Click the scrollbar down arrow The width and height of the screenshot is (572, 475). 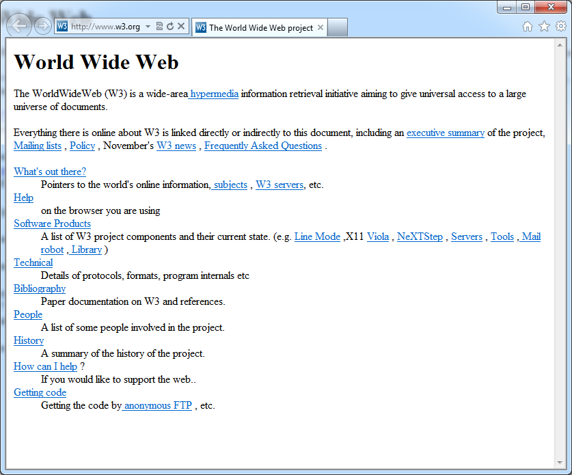pos(560,463)
